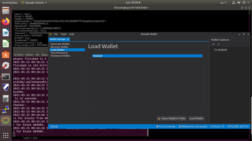This screenshot has height=141, width=252.
Task: Open the volume icon in top bar
Action: coord(239,3)
